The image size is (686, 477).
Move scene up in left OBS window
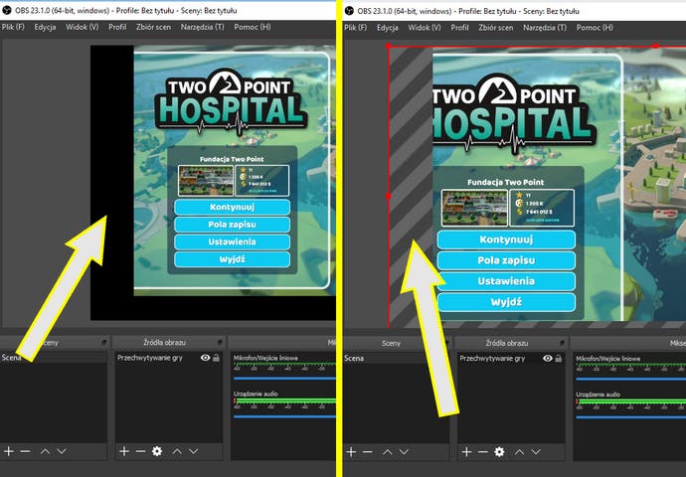(x=45, y=451)
